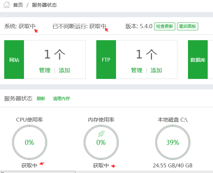This screenshot has width=213, height=173.
Task: Open the green 数据库 tile
Action: coord(198,60)
